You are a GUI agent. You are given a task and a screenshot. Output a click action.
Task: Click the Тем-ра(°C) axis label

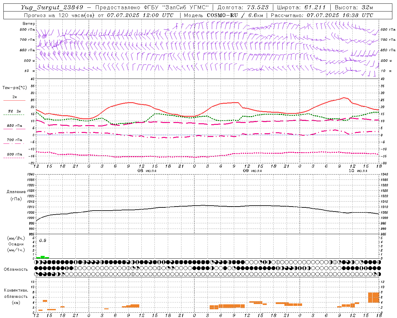(15, 88)
